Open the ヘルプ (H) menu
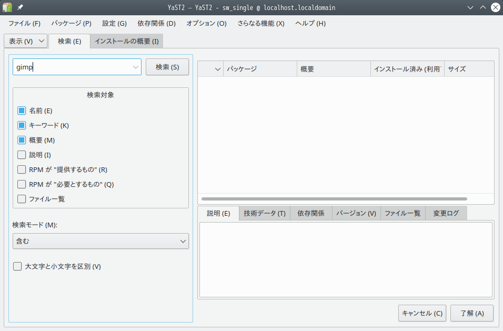The image size is (503, 331). [x=310, y=23]
